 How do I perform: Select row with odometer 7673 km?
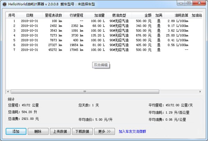(x=104, y=40)
